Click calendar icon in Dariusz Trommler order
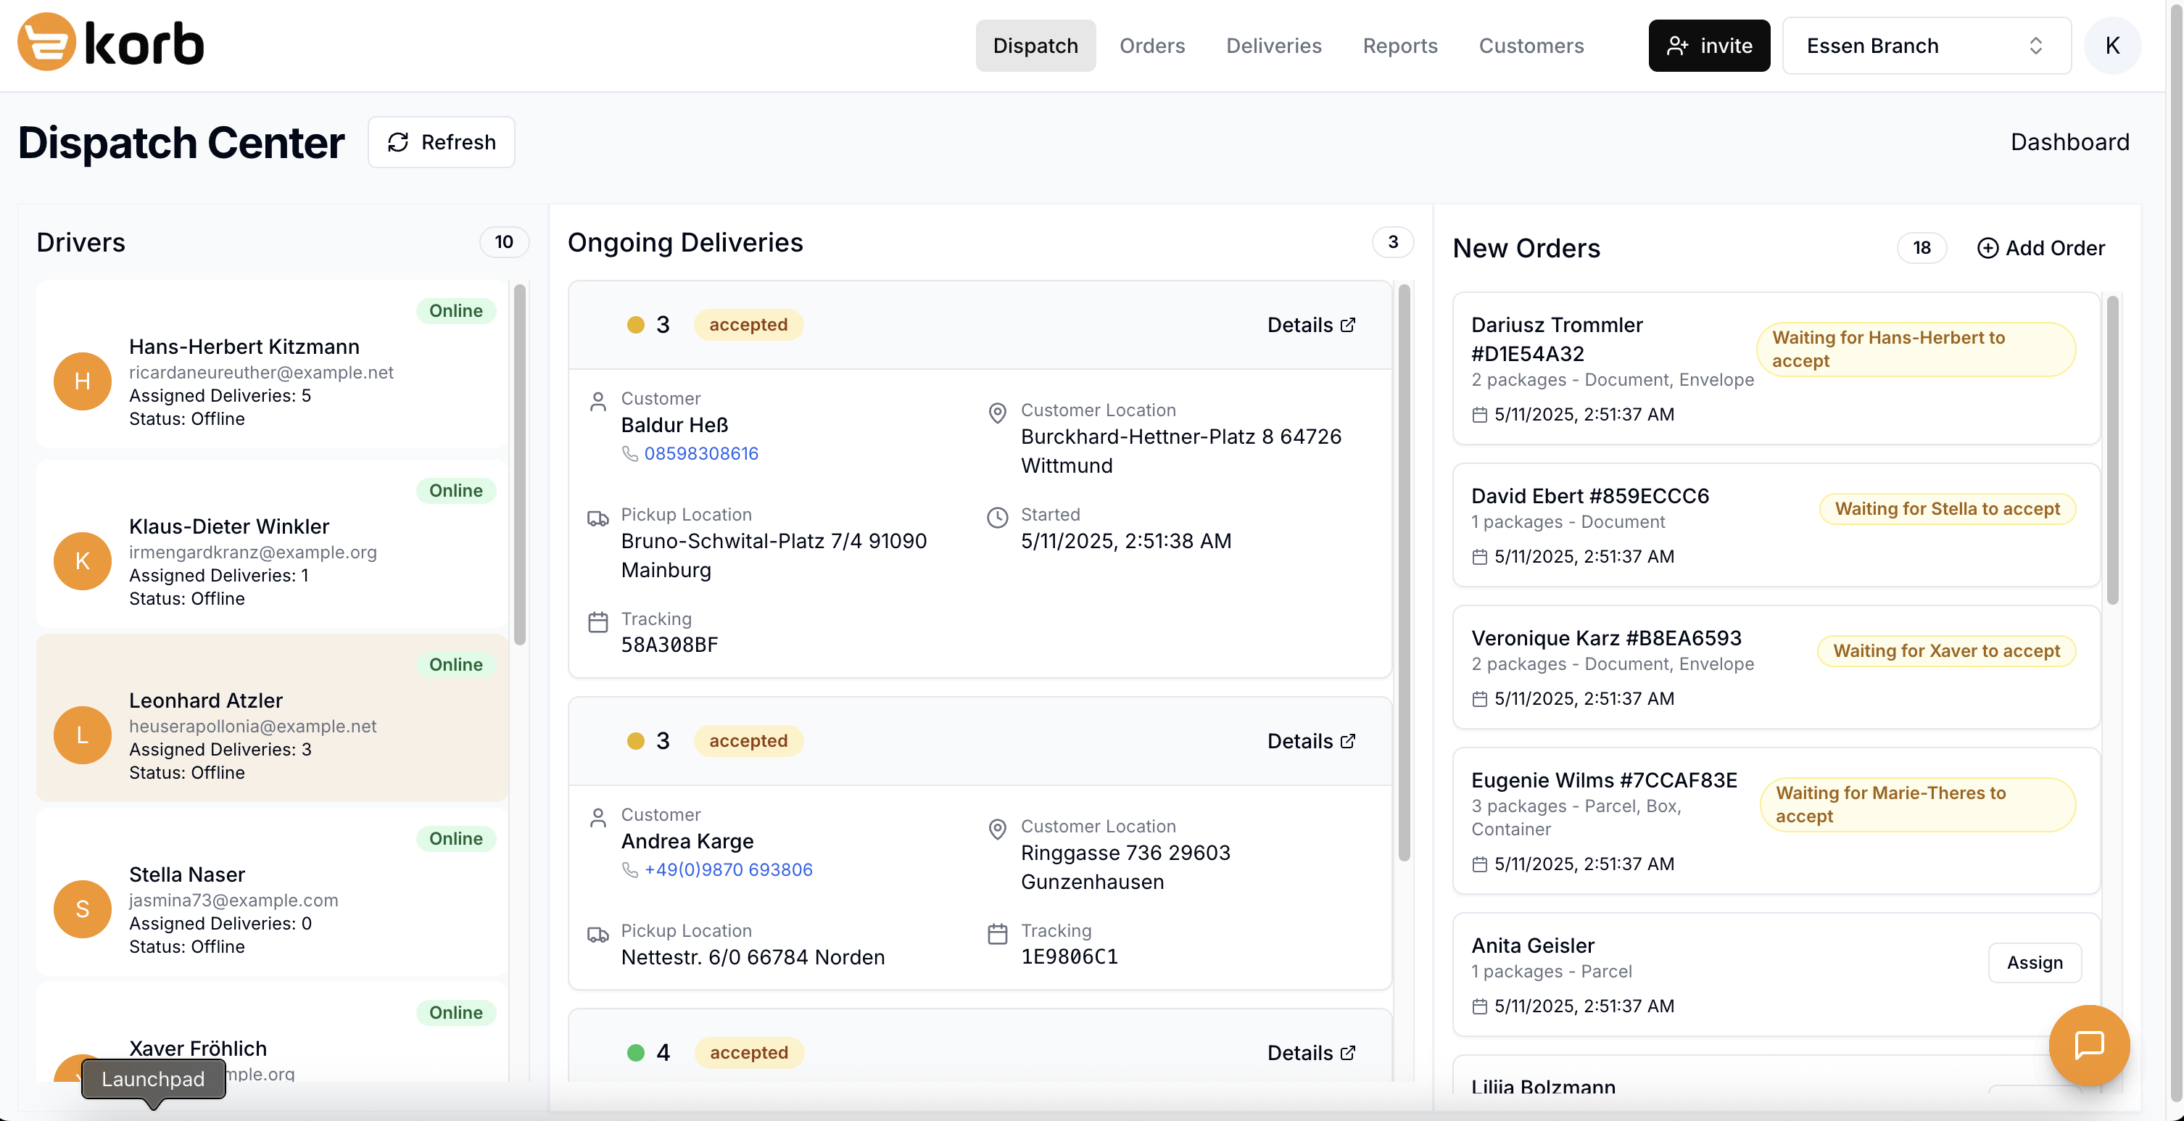 (1479, 415)
